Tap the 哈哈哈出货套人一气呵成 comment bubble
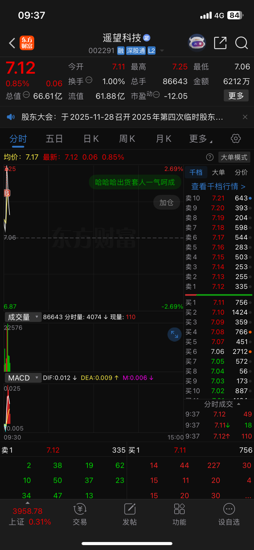Image resolution: width=254 pixels, height=550 pixels. tap(135, 182)
